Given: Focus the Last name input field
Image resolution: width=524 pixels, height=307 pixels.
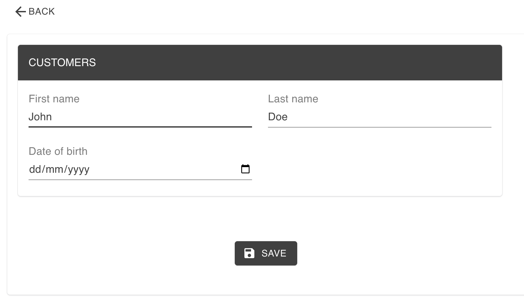Looking at the screenshot, I should click(380, 117).
